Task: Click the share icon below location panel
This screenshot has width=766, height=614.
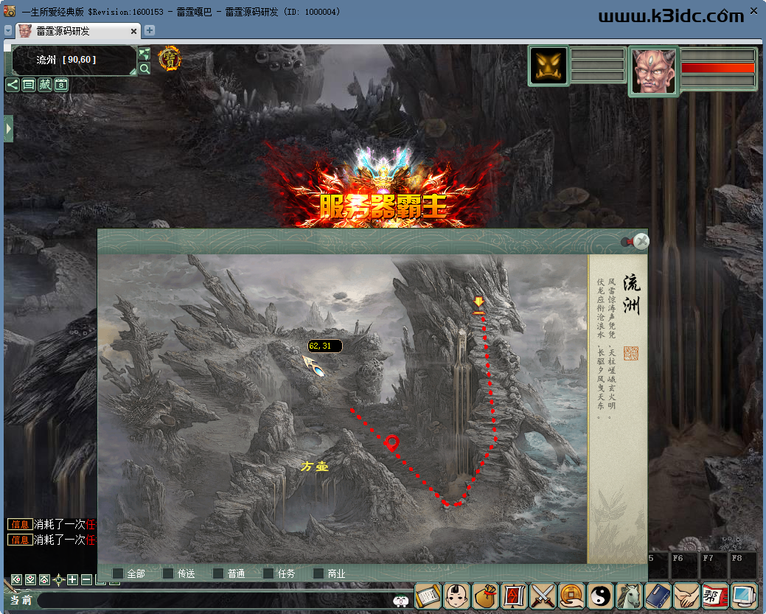Action: (x=13, y=85)
